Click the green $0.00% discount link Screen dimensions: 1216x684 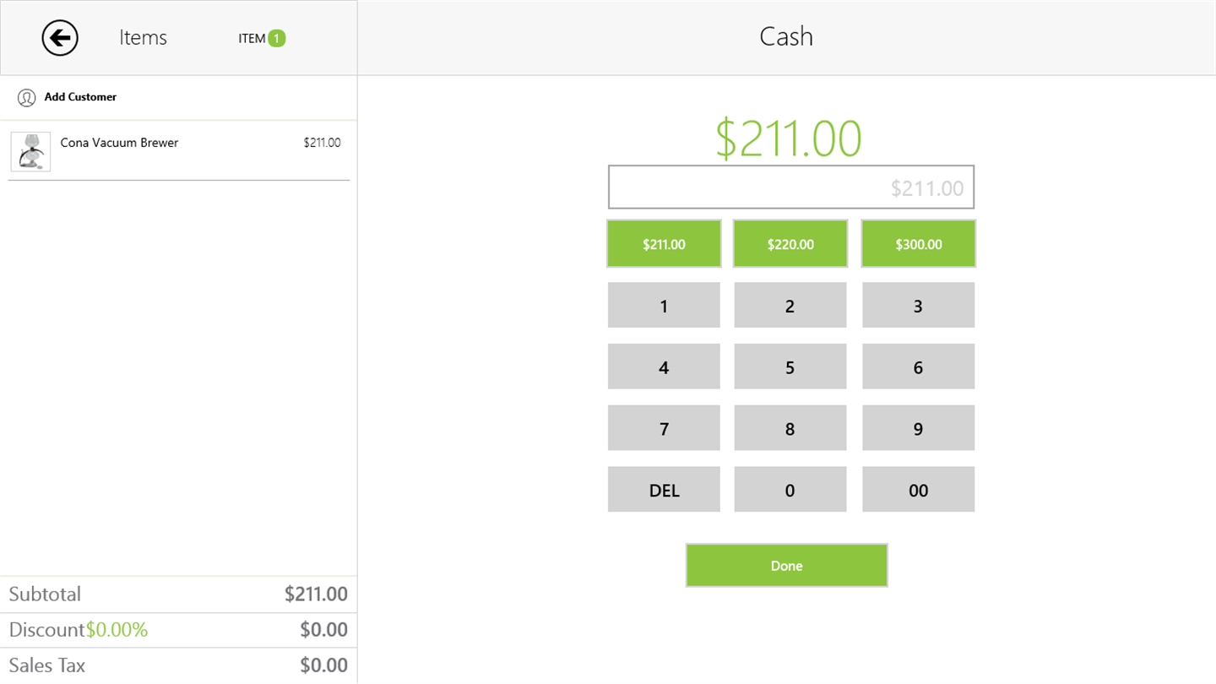point(117,630)
